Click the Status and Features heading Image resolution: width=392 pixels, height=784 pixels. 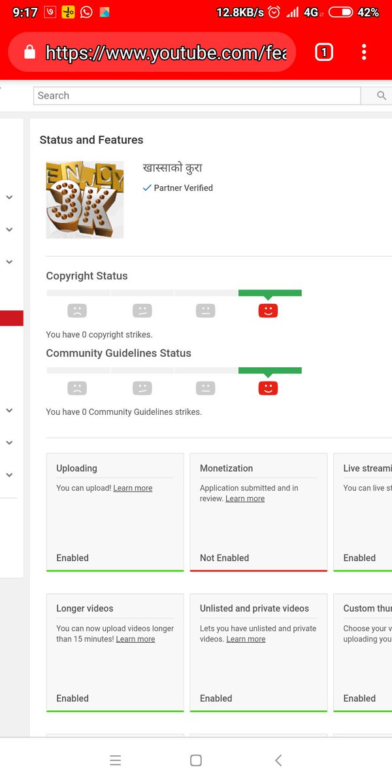pyautogui.click(x=91, y=140)
